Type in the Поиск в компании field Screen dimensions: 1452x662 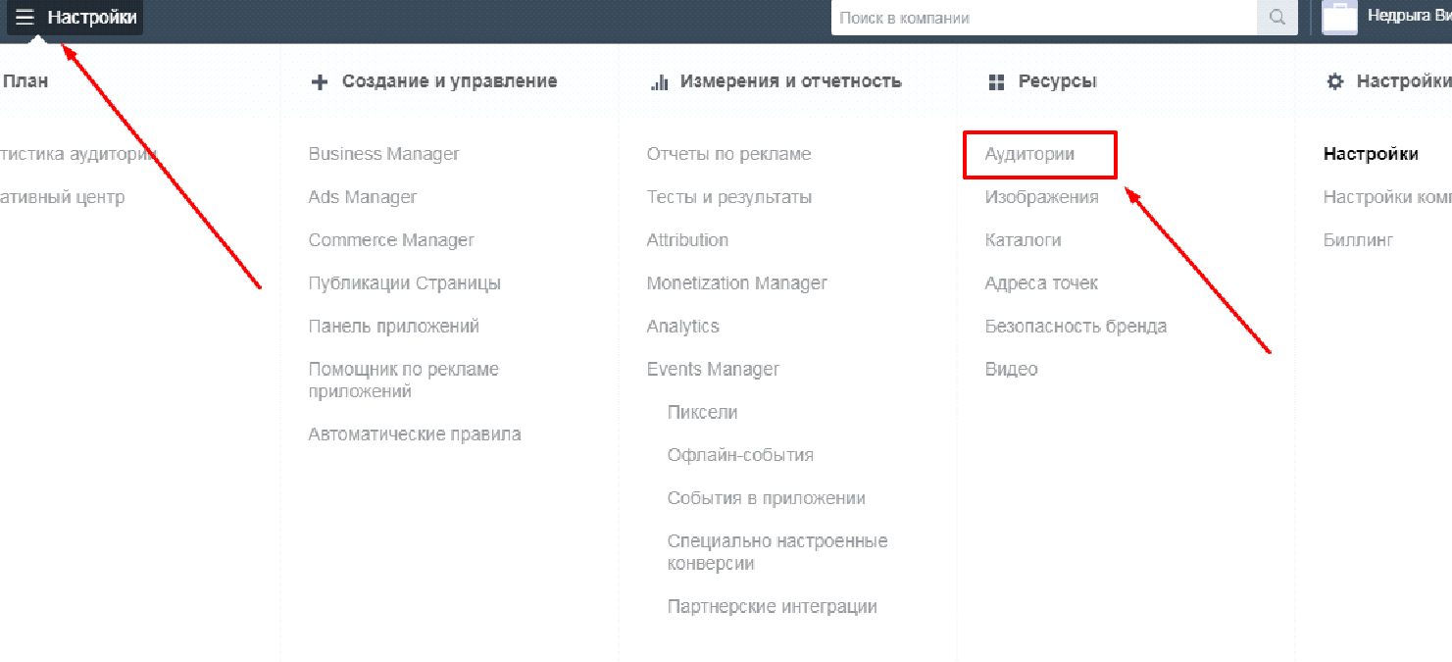pos(1043,18)
